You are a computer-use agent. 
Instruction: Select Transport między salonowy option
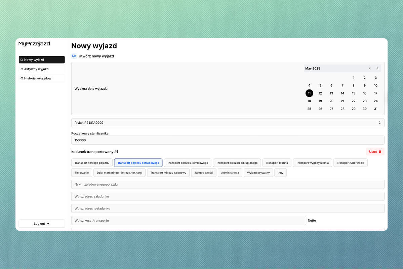coord(168,172)
